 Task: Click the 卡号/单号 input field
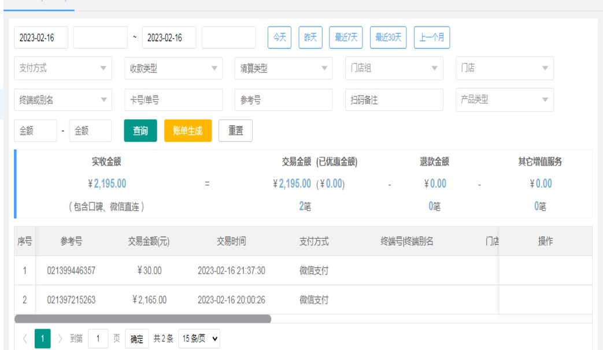click(173, 100)
